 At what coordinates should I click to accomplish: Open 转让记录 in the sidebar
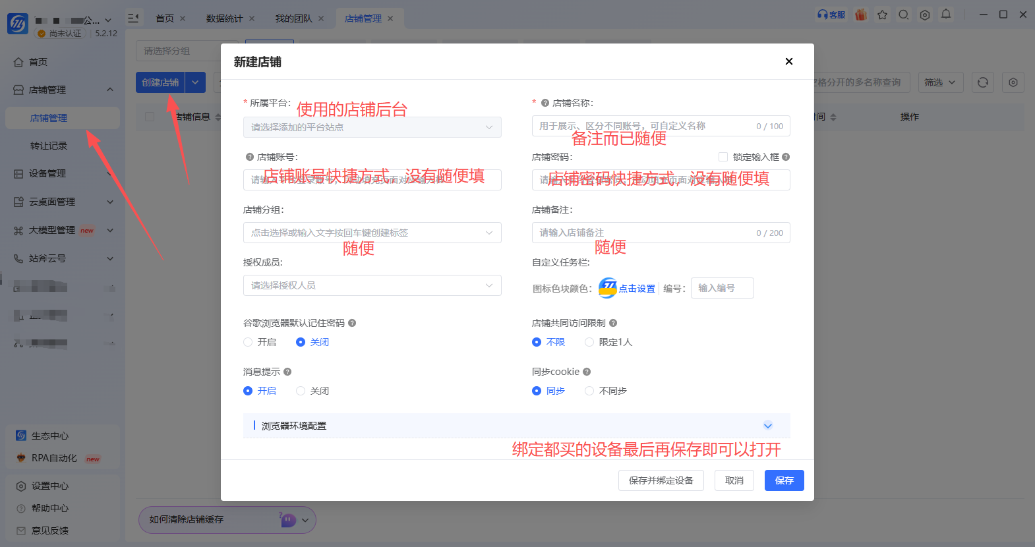point(49,146)
